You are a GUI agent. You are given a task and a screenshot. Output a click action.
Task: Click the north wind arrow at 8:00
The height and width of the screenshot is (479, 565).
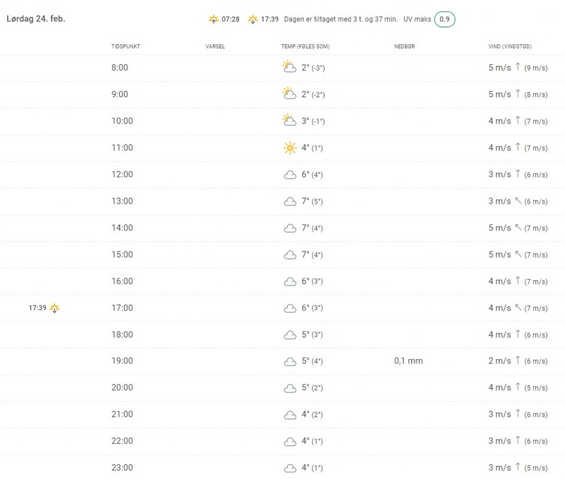click(x=518, y=67)
